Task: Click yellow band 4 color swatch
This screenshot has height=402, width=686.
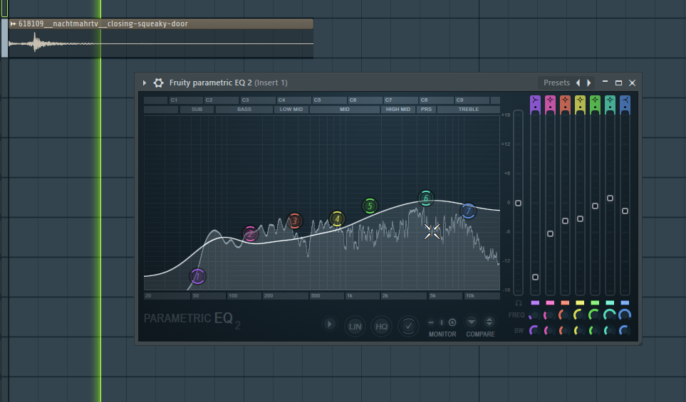Action: pyautogui.click(x=580, y=303)
